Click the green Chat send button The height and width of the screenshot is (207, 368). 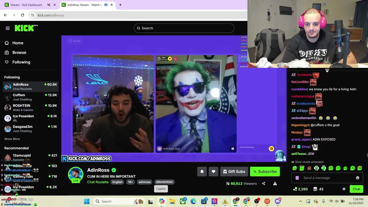point(356,189)
